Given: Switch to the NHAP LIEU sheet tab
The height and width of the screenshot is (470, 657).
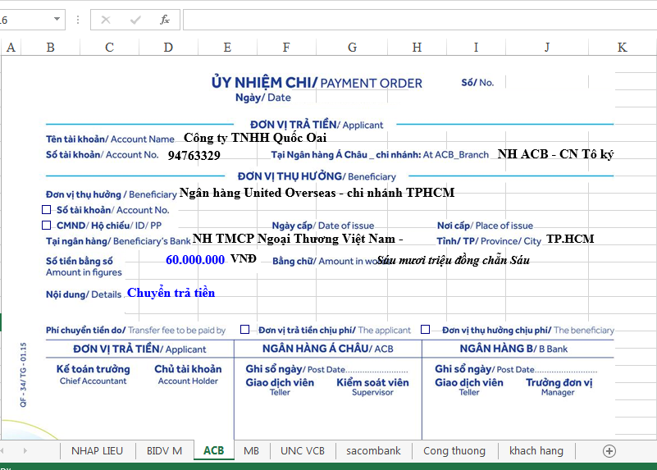Looking at the screenshot, I should (97, 450).
